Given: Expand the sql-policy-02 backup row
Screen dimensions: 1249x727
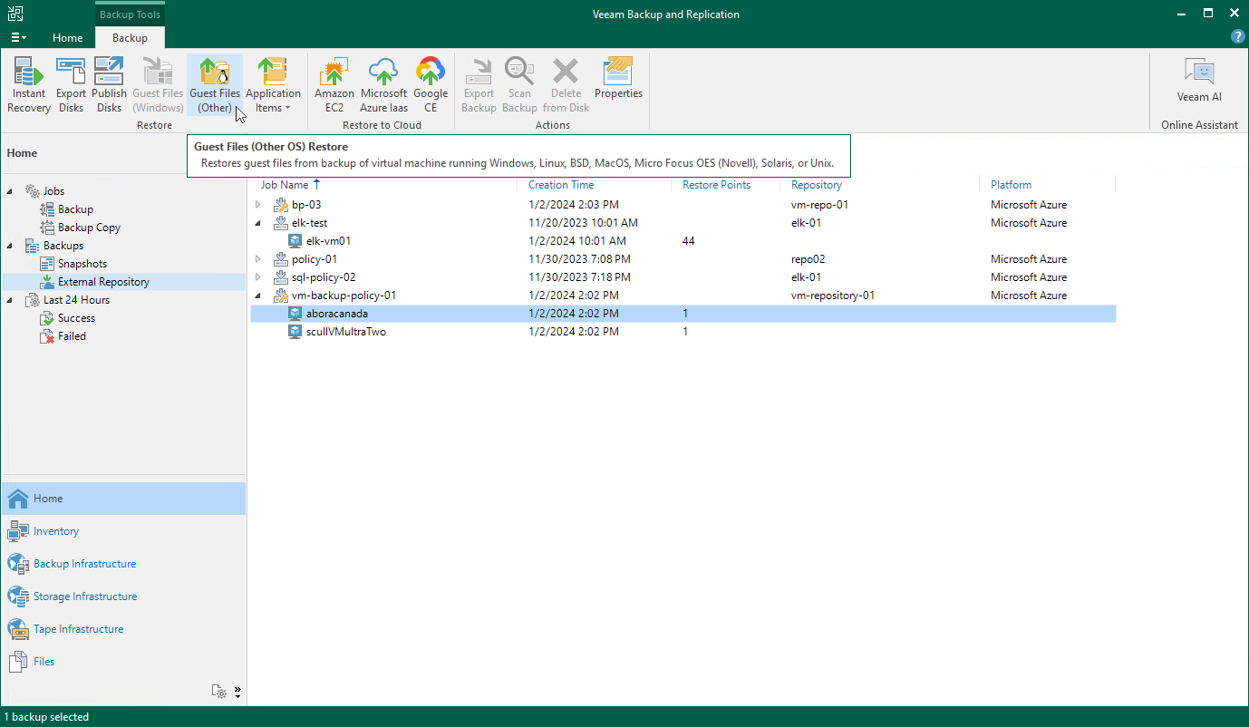Looking at the screenshot, I should (x=258, y=277).
